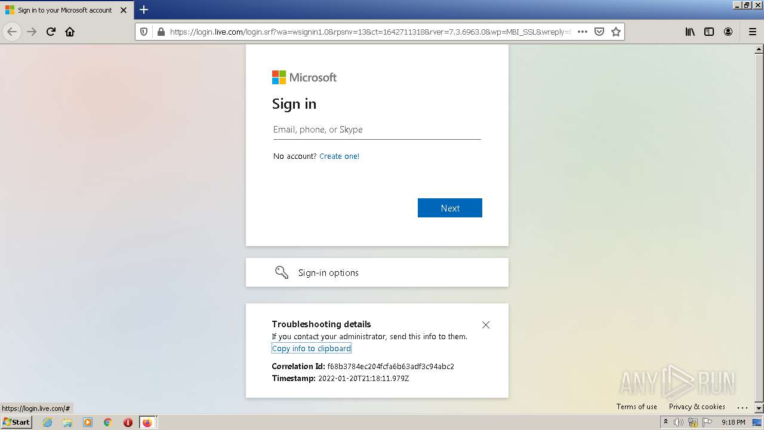Image resolution: width=764 pixels, height=430 pixels.
Task: Click the page scrollbar down arrow
Action: pos(759,408)
